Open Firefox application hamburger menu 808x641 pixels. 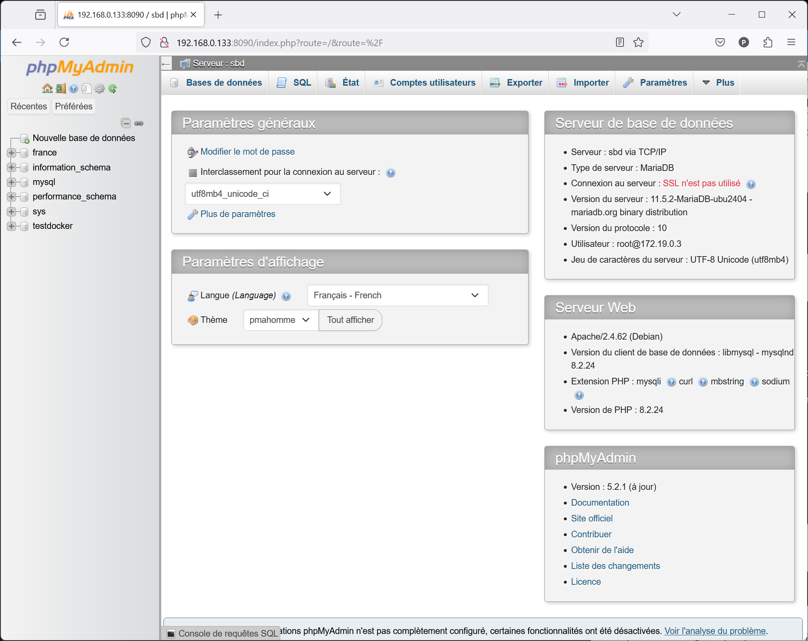point(791,42)
